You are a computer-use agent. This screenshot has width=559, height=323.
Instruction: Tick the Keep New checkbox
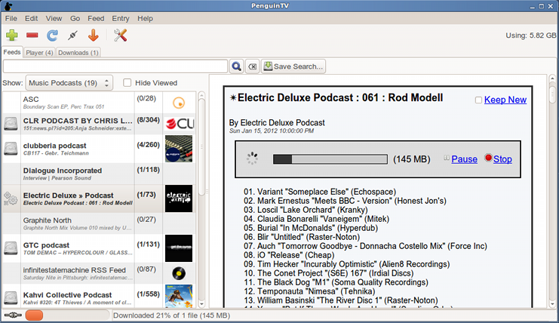478,100
